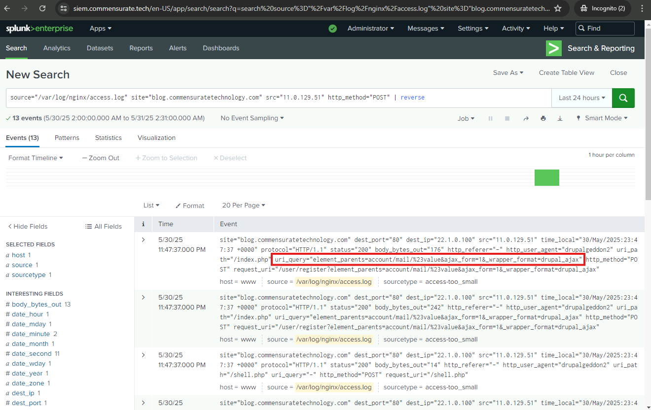The height and width of the screenshot is (410, 651).
Task: Click the share job arrow icon
Action: 526,118
